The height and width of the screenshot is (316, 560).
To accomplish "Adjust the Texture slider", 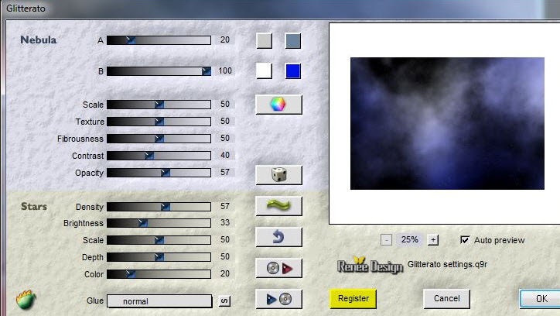I will click(x=159, y=122).
